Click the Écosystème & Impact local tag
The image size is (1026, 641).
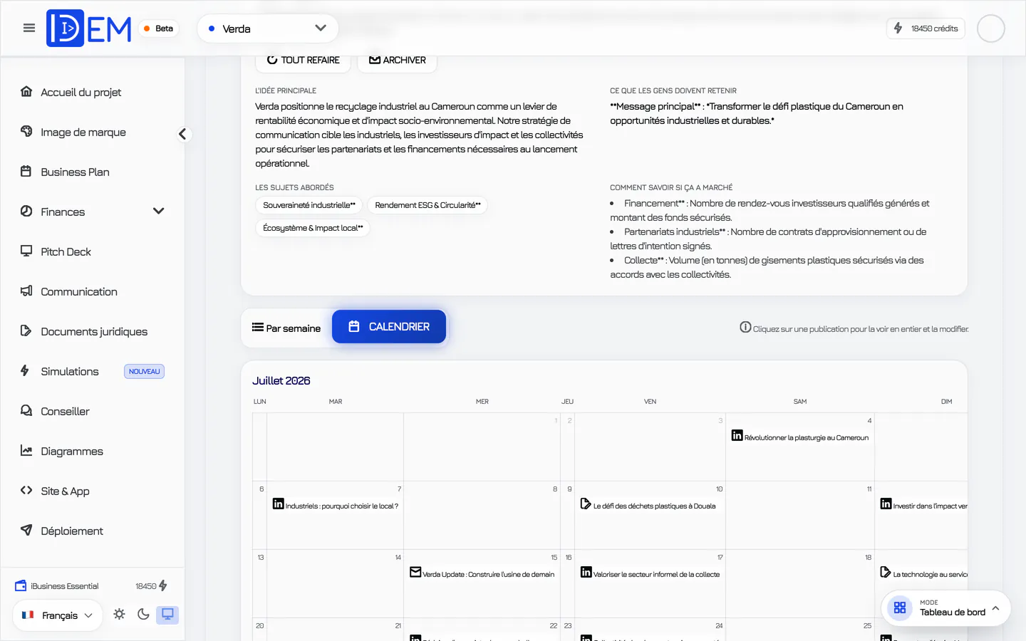[x=313, y=228]
